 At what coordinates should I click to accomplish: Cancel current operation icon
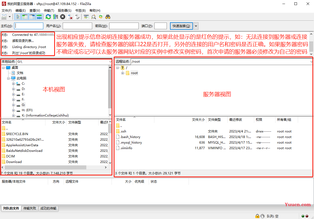pyautogui.click(x=63, y=17)
